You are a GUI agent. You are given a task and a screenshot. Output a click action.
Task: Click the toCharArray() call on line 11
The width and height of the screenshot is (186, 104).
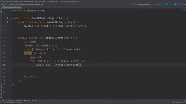[x=70, y=49]
